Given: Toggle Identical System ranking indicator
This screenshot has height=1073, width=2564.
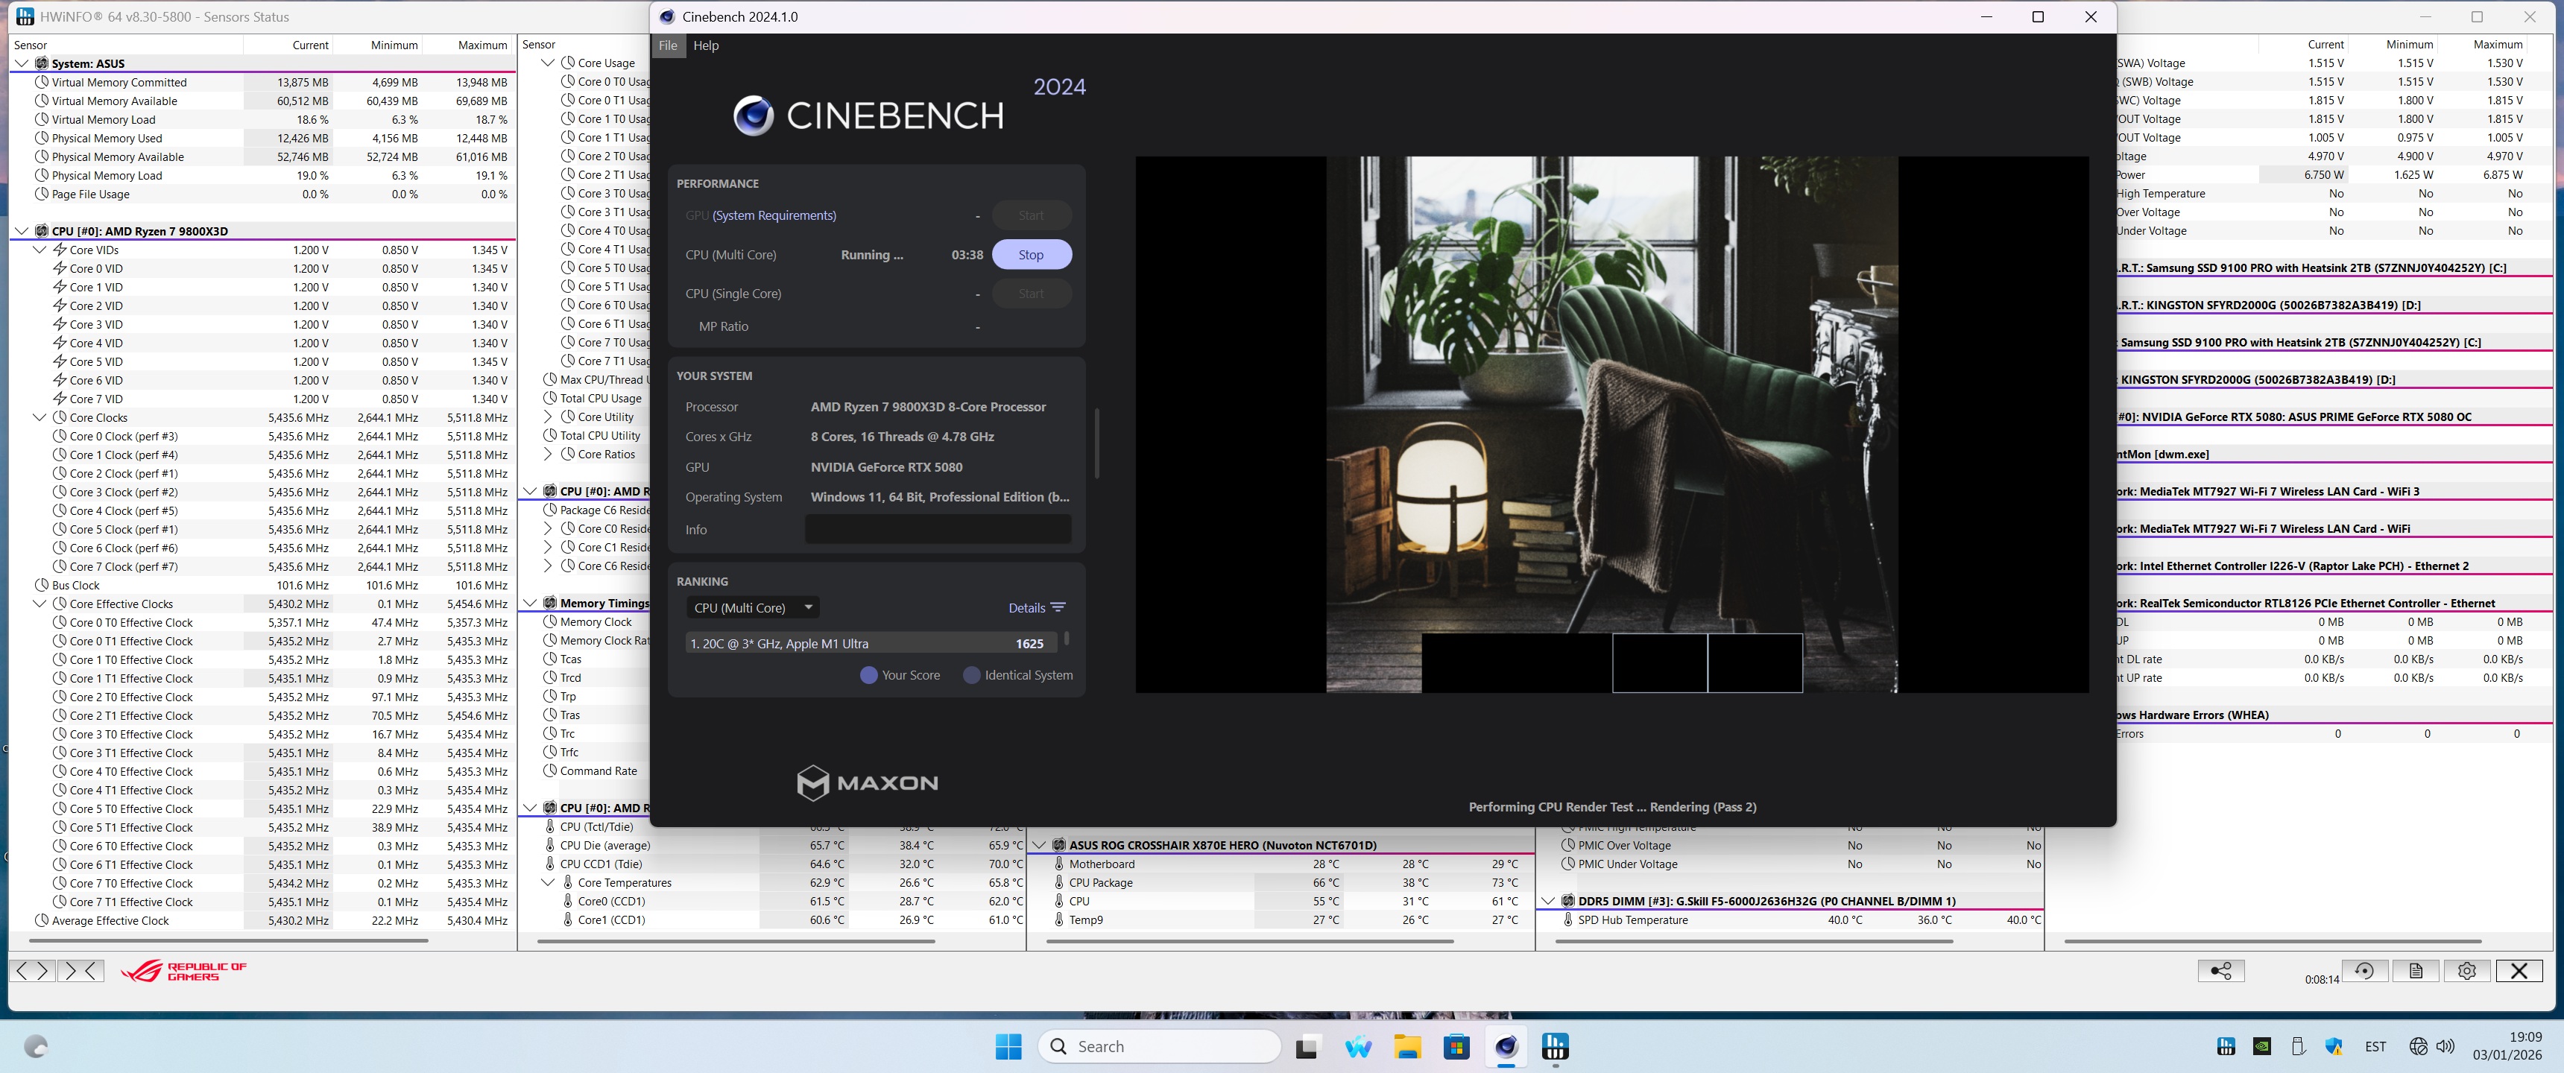Looking at the screenshot, I should 971,675.
